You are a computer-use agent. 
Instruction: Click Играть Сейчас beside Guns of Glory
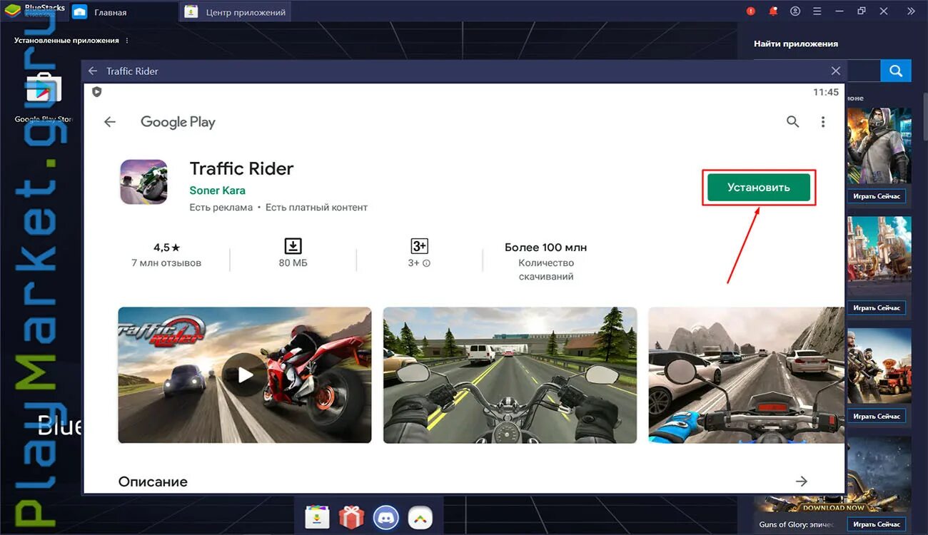coord(877,524)
